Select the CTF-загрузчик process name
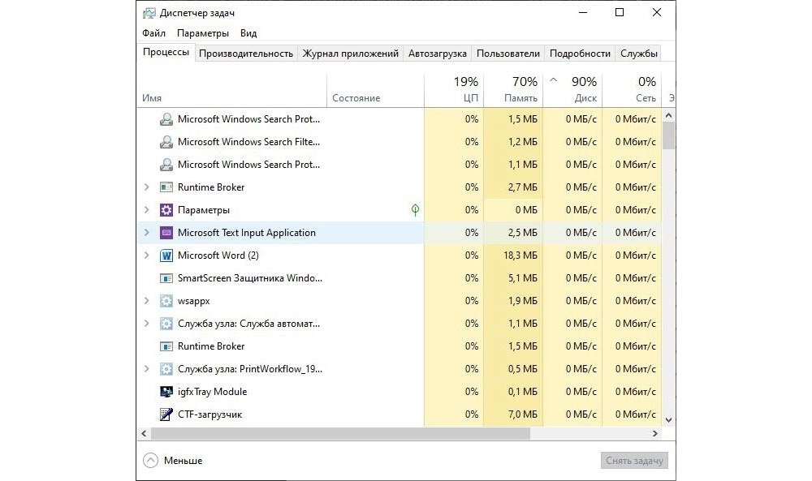The image size is (812, 481). click(x=209, y=414)
